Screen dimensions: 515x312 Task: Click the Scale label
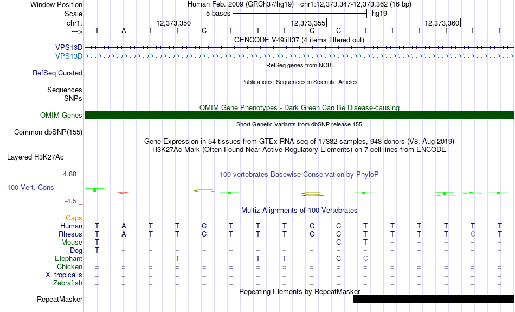pyautogui.click(x=74, y=14)
